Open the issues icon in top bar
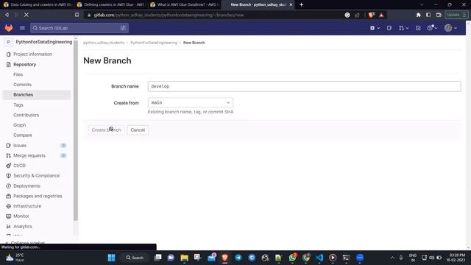Screen dimensions: 471x265 (x=389, y=28)
